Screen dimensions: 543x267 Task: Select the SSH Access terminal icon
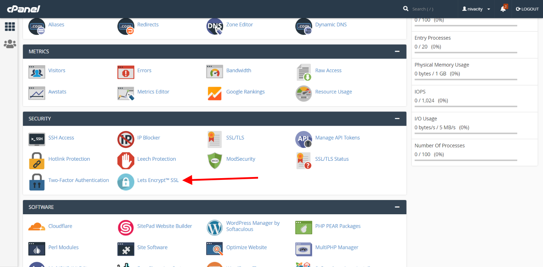(x=37, y=139)
